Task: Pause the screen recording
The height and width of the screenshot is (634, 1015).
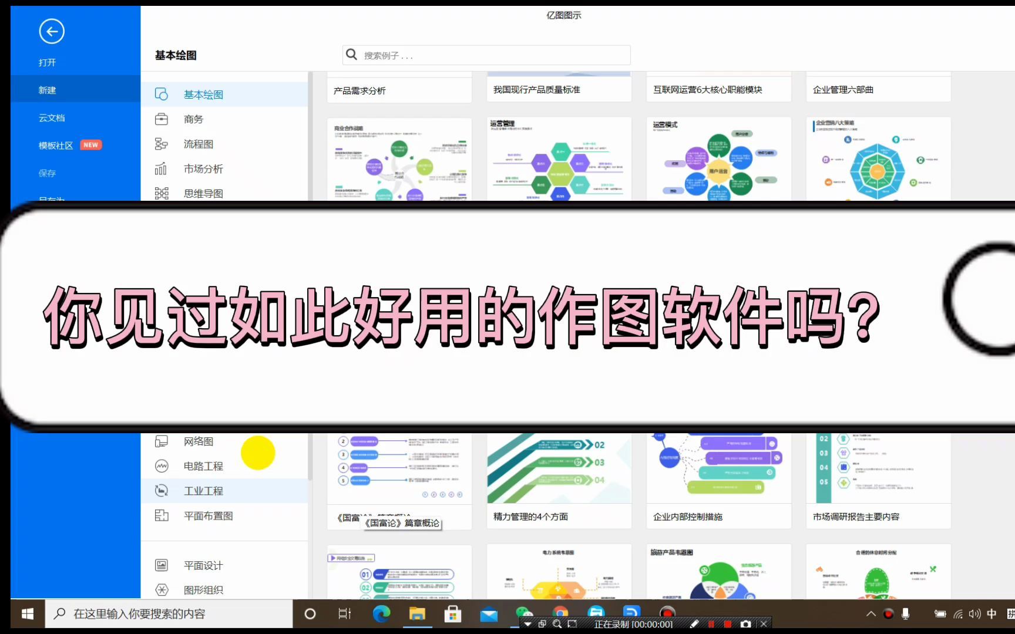Action: tap(711, 624)
